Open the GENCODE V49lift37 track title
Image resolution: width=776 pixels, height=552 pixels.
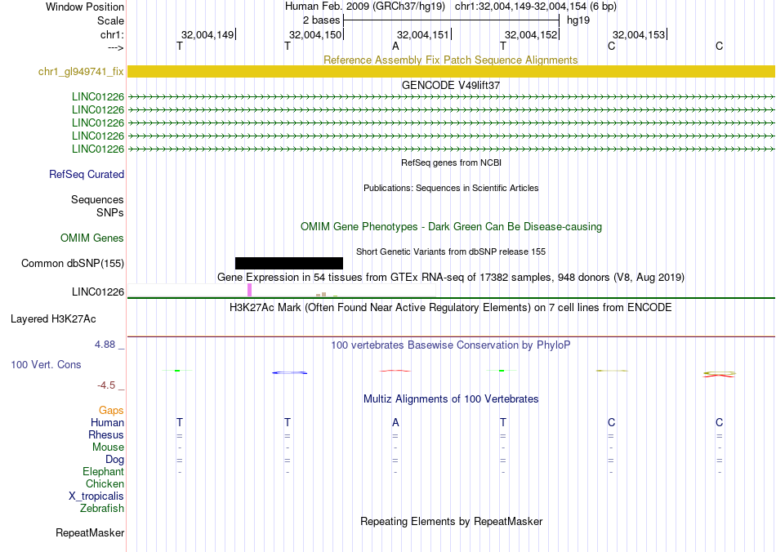tap(451, 85)
